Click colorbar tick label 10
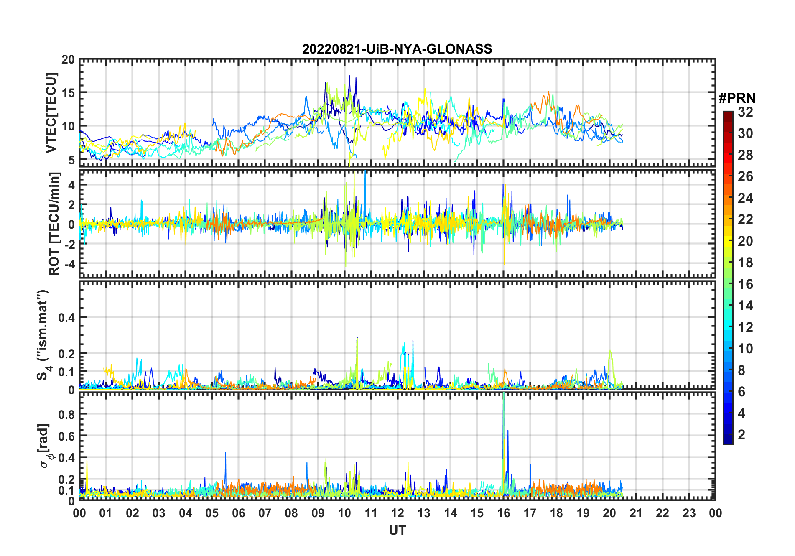 click(x=745, y=349)
